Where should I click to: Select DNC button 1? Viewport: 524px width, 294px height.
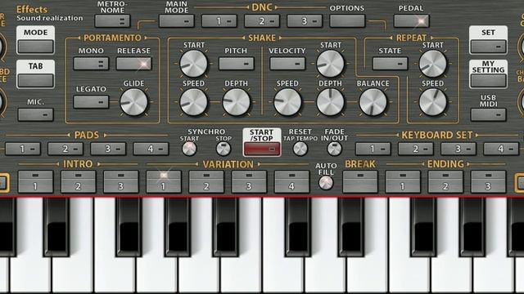pyautogui.click(x=219, y=21)
